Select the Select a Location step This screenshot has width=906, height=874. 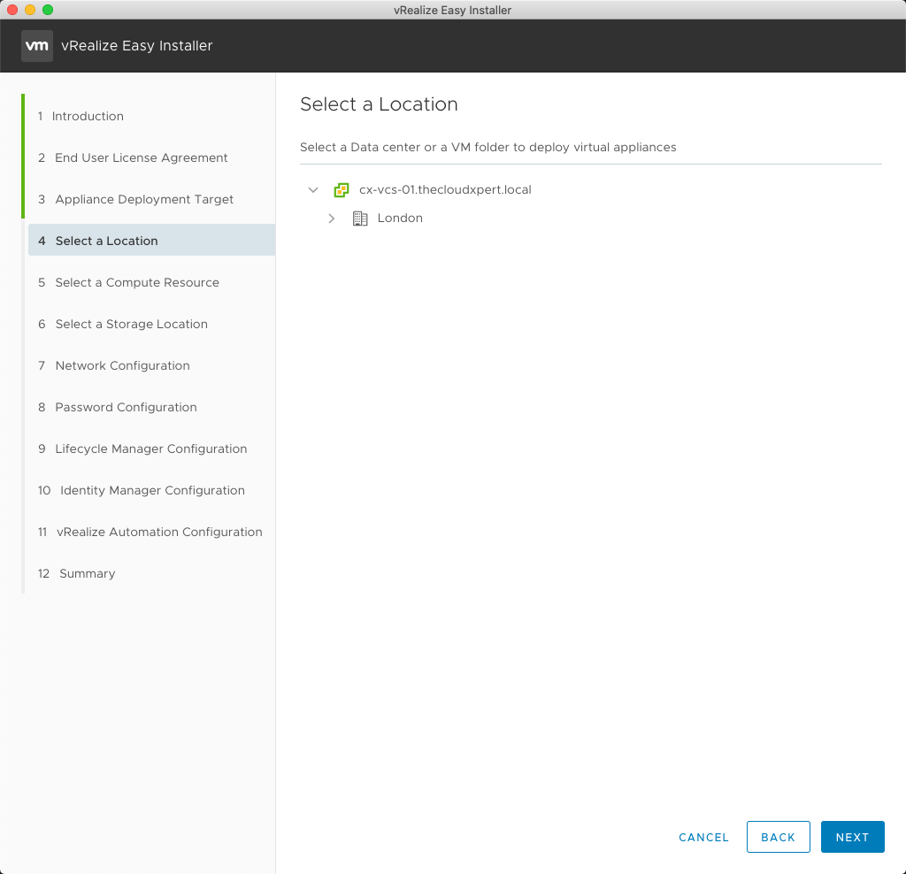point(106,241)
